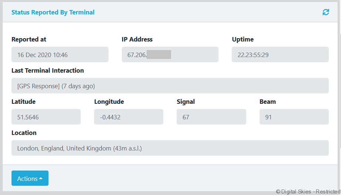Click the Reported at label
This screenshot has width=341, height=195.
[29, 39]
